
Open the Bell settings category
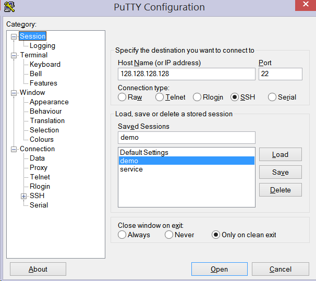(x=35, y=74)
